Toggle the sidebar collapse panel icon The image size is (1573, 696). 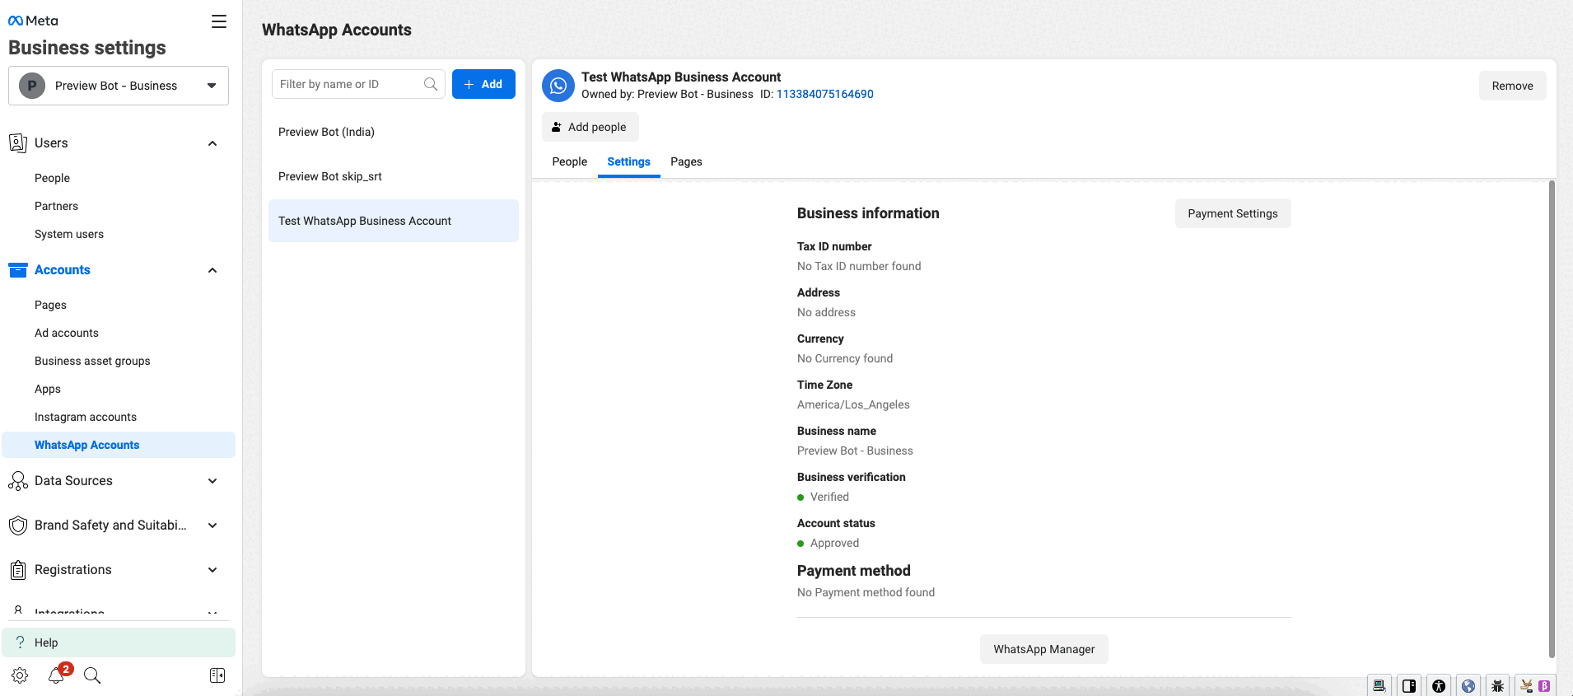pos(217,675)
